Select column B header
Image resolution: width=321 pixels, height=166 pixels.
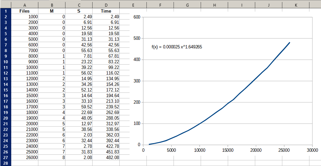point(52,5)
